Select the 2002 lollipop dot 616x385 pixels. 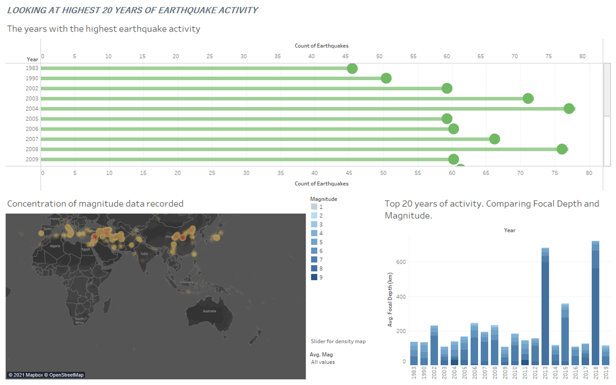[x=447, y=88]
